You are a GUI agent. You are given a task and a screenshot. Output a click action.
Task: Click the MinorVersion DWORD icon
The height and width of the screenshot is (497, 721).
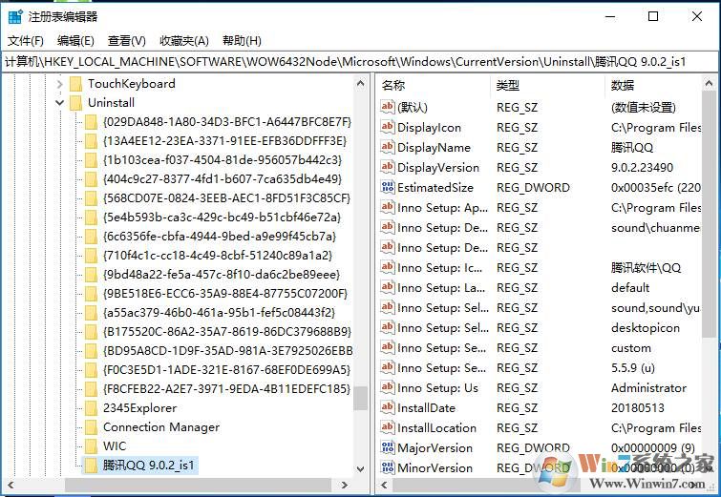(x=388, y=468)
